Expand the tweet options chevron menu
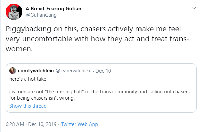Viewport: 201px width, 132px height. pos(194,8)
